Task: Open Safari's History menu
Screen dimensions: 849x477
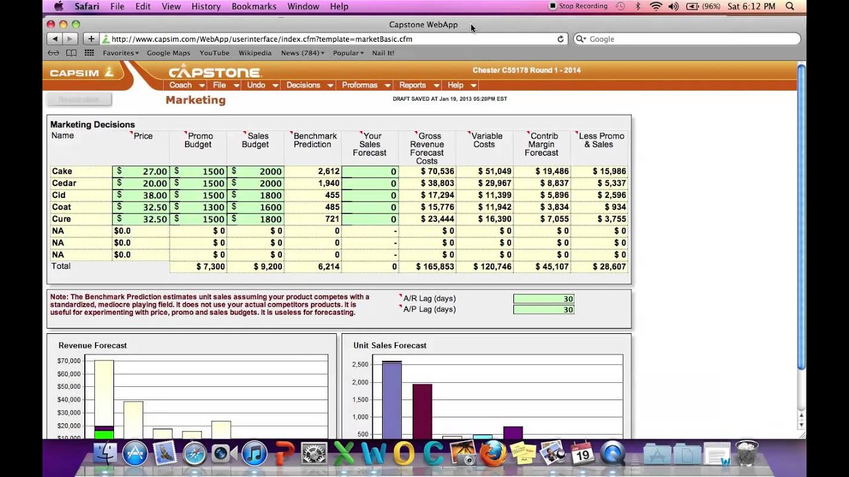Action: click(x=206, y=6)
